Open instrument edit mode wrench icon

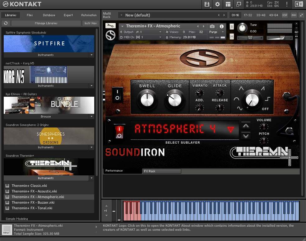[110, 25]
